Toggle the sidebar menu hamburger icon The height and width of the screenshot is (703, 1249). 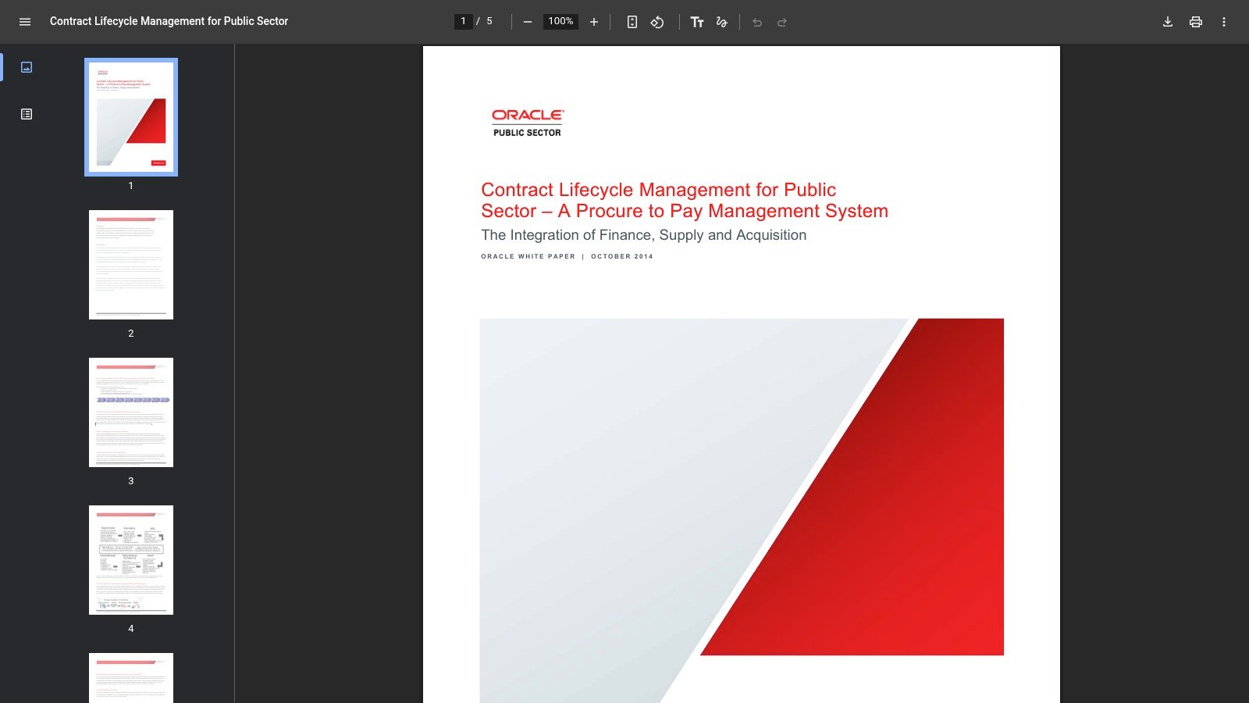click(x=25, y=22)
